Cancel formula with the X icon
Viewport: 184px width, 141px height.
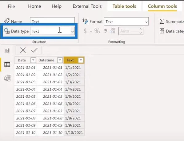[x=23, y=50]
